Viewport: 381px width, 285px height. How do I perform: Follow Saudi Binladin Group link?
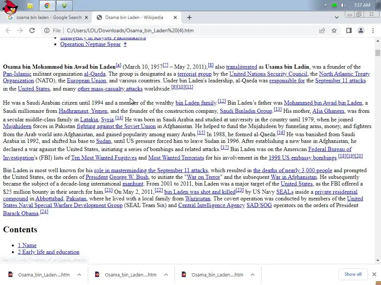(x=246, y=111)
